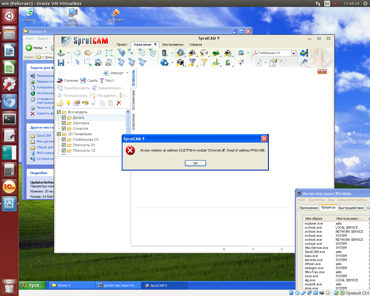
Task: Choose the arrow pointer selection tool
Action: (x=77, y=62)
